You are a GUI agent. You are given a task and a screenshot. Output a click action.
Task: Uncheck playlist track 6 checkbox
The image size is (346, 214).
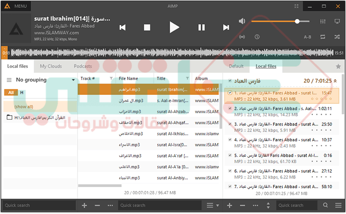pyautogui.click(x=230, y=171)
